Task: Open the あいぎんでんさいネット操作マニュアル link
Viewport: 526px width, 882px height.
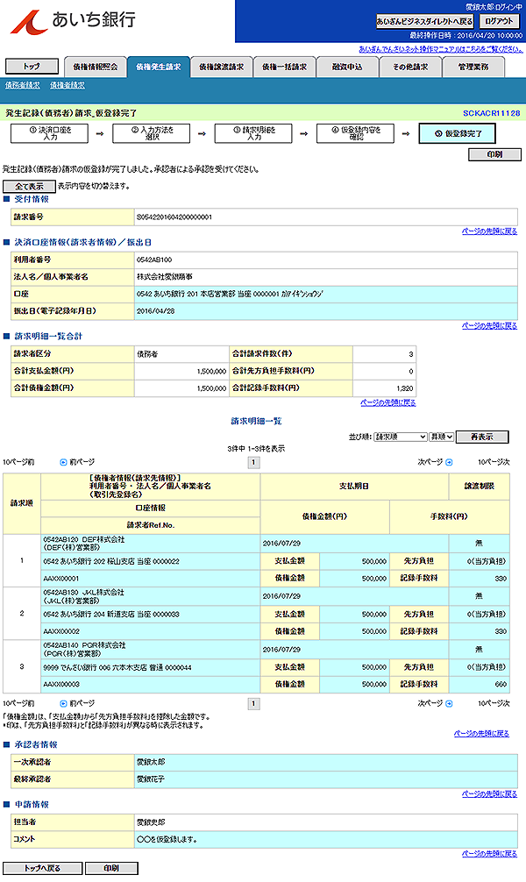Action: pos(440,49)
